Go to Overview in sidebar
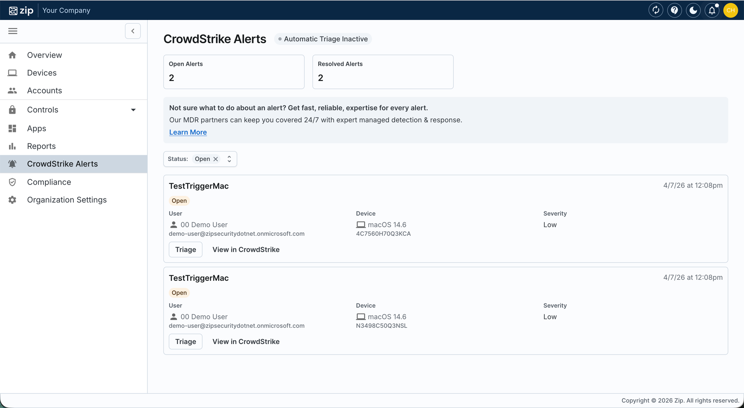Image resolution: width=744 pixels, height=408 pixels. tap(73, 55)
